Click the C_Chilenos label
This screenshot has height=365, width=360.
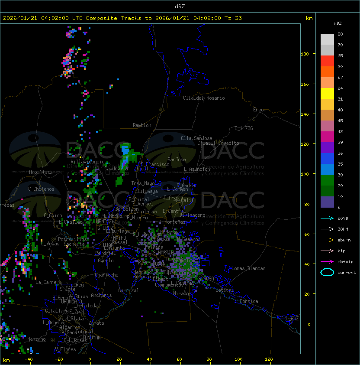[41, 189]
